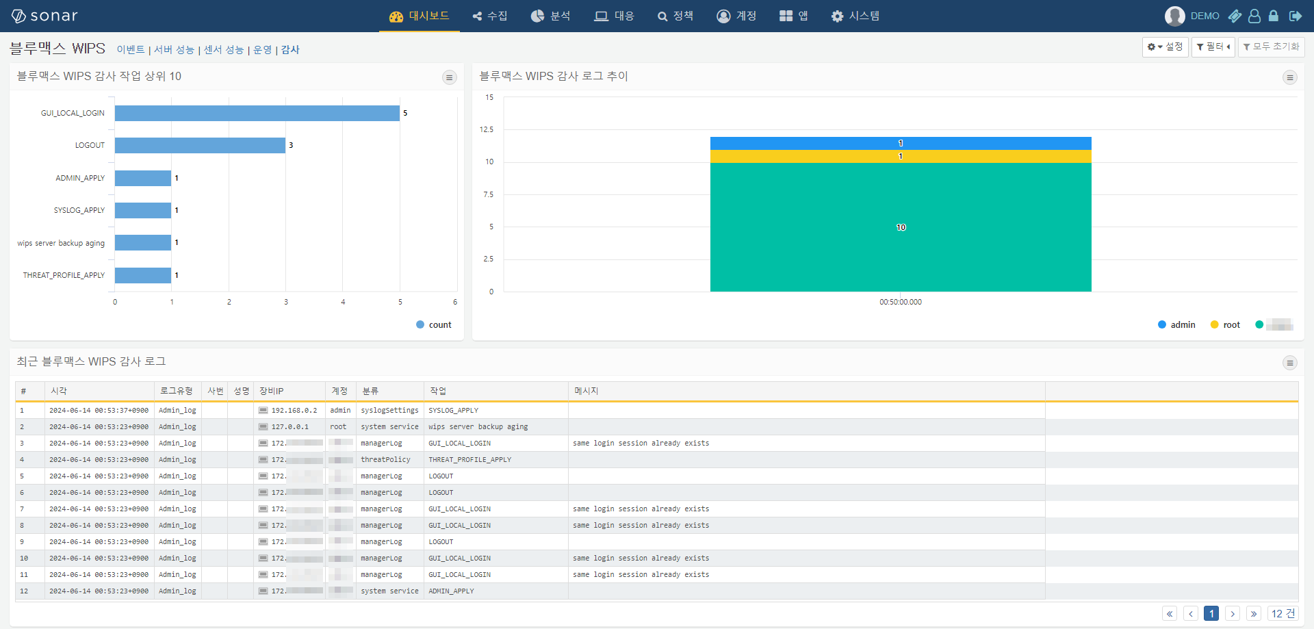
Task: Go to next page of log table
Action: click(x=1233, y=614)
